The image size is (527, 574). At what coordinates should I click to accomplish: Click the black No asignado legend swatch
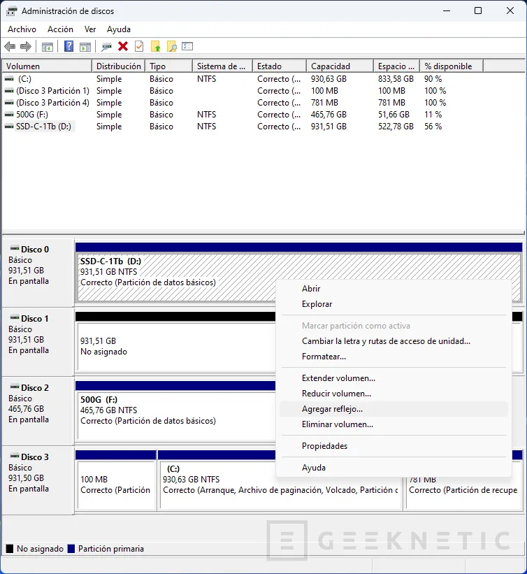pyautogui.click(x=10, y=549)
